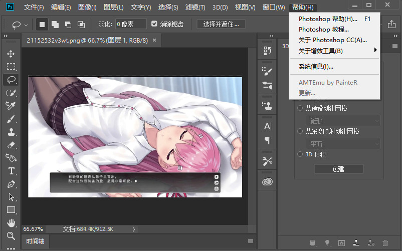Open the Tool Presets panel icon
Screen dimensions: 402x251
[267, 161]
